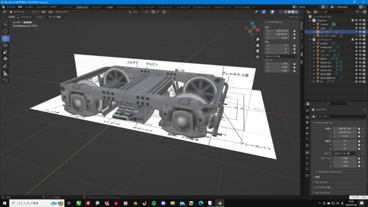Choose the 3D Cursor tool
368x207 pixels.
(5, 30)
